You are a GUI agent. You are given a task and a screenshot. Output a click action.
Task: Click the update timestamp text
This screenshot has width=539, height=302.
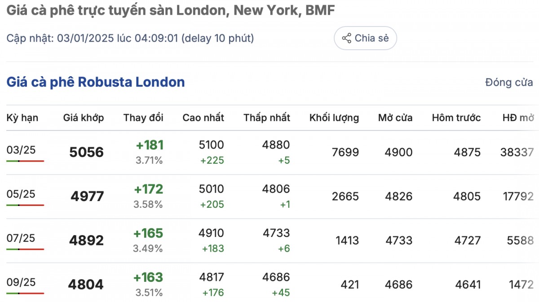pyautogui.click(x=130, y=38)
